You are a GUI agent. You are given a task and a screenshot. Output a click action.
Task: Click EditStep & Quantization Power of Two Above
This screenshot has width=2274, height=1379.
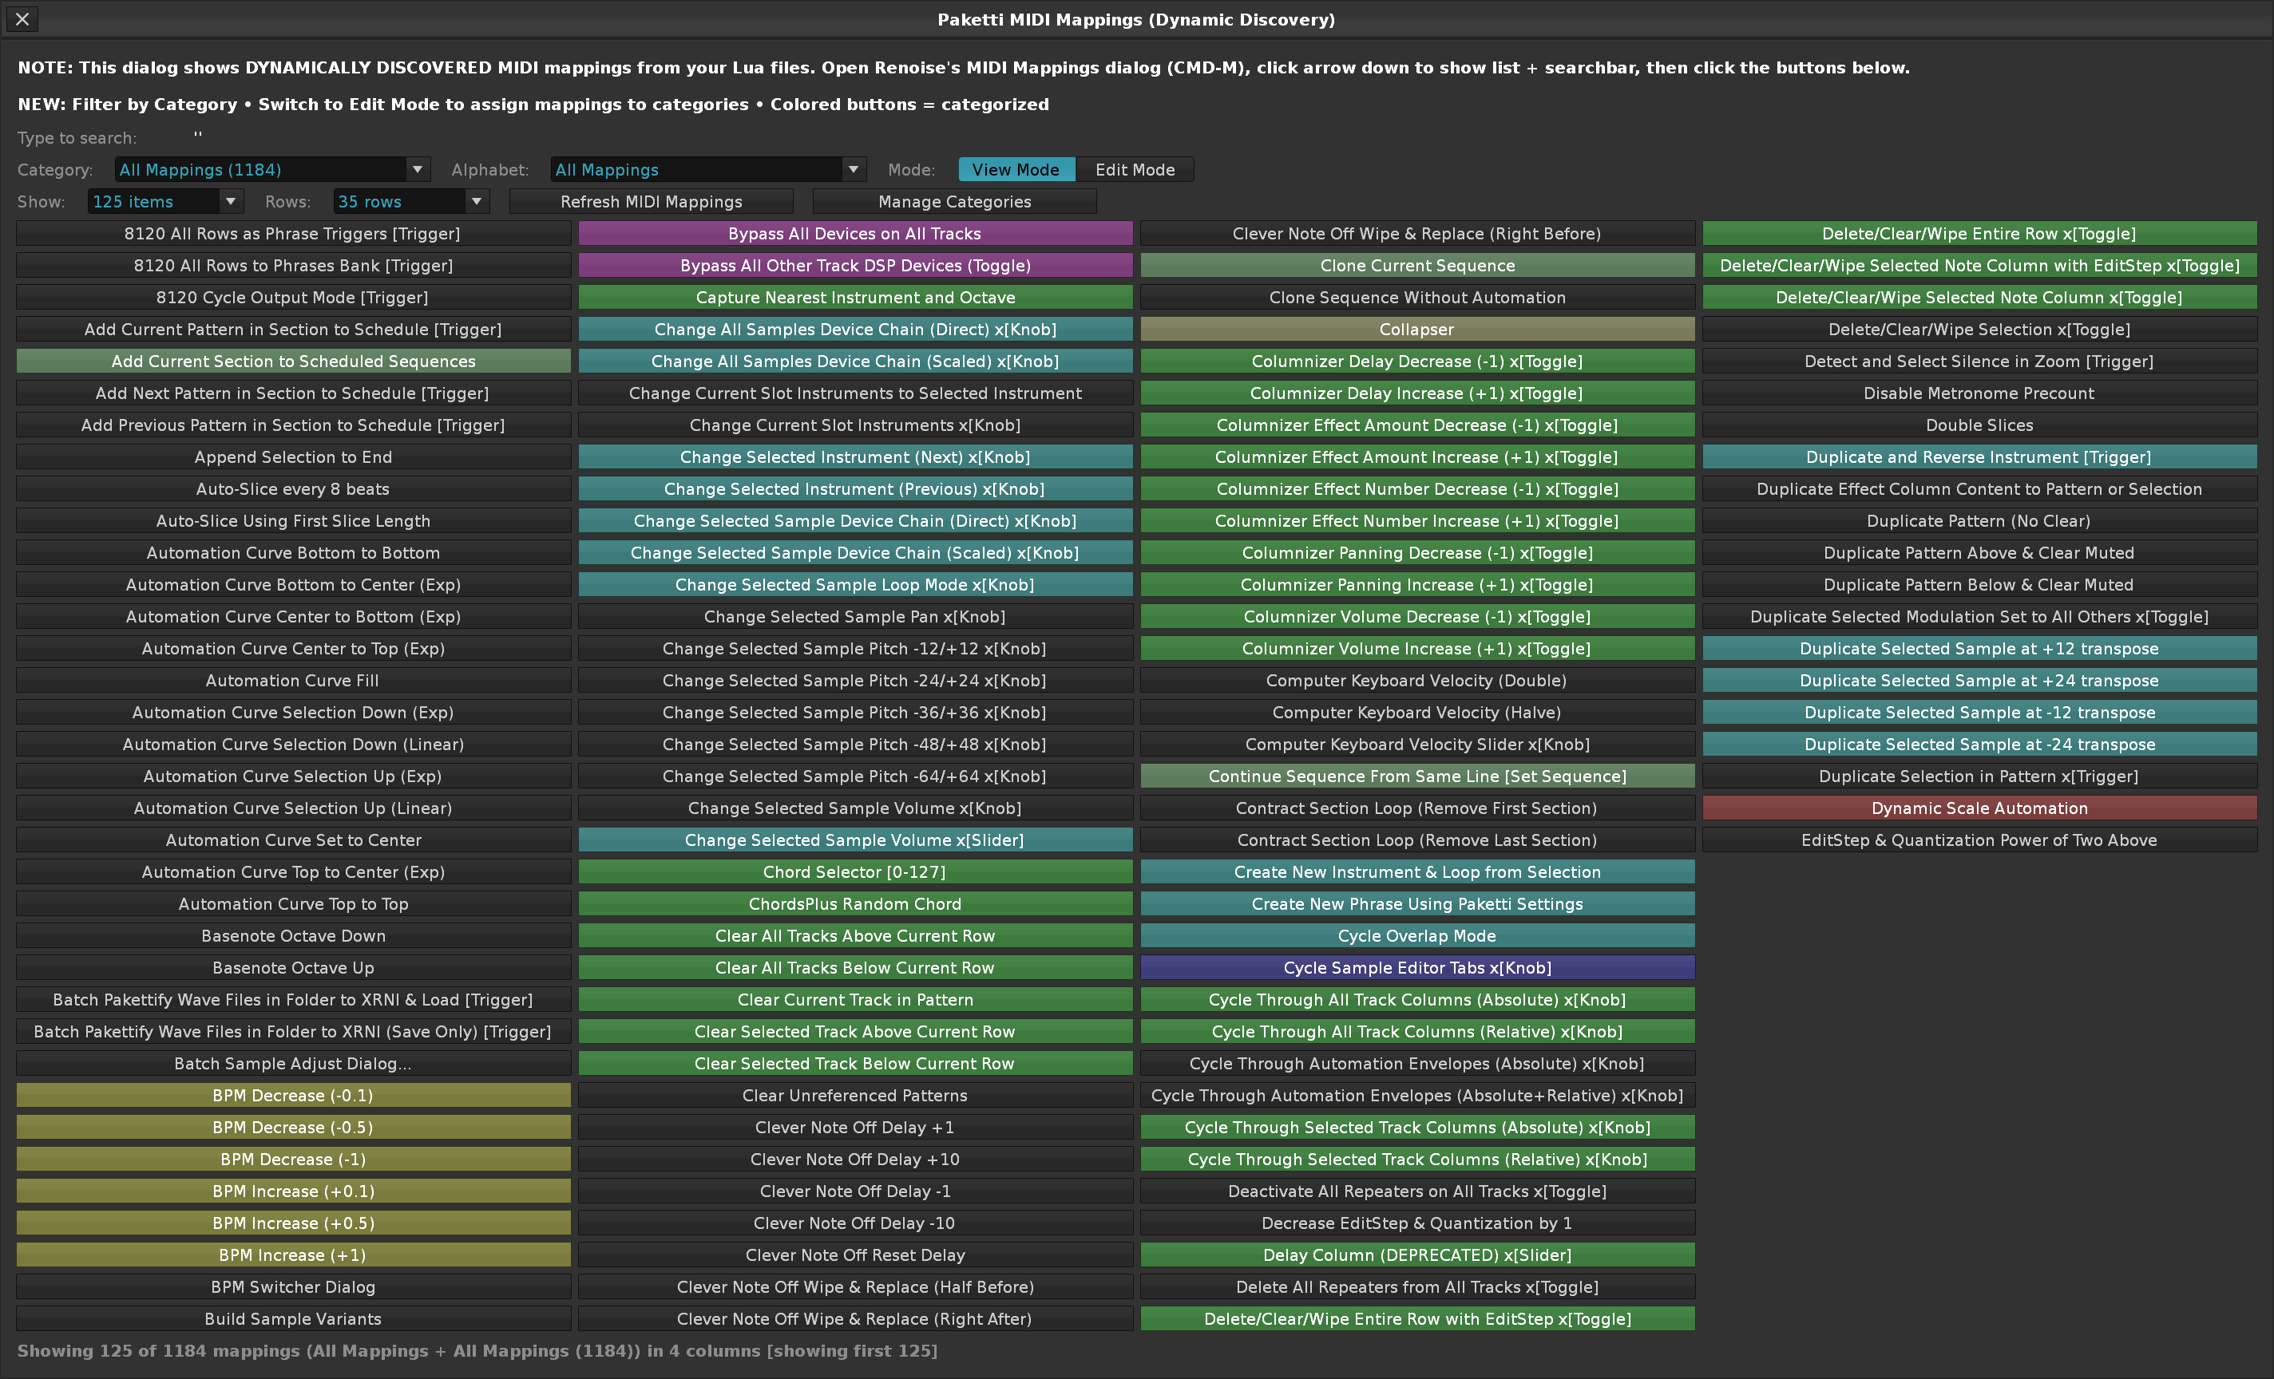pyautogui.click(x=1979, y=840)
